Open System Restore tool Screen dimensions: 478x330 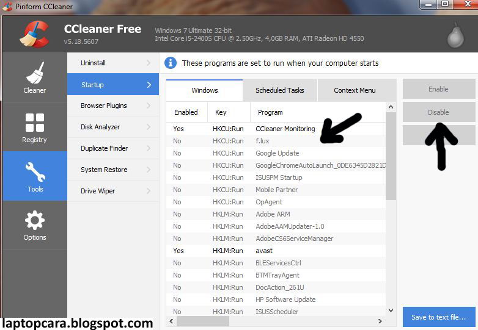coord(113,170)
